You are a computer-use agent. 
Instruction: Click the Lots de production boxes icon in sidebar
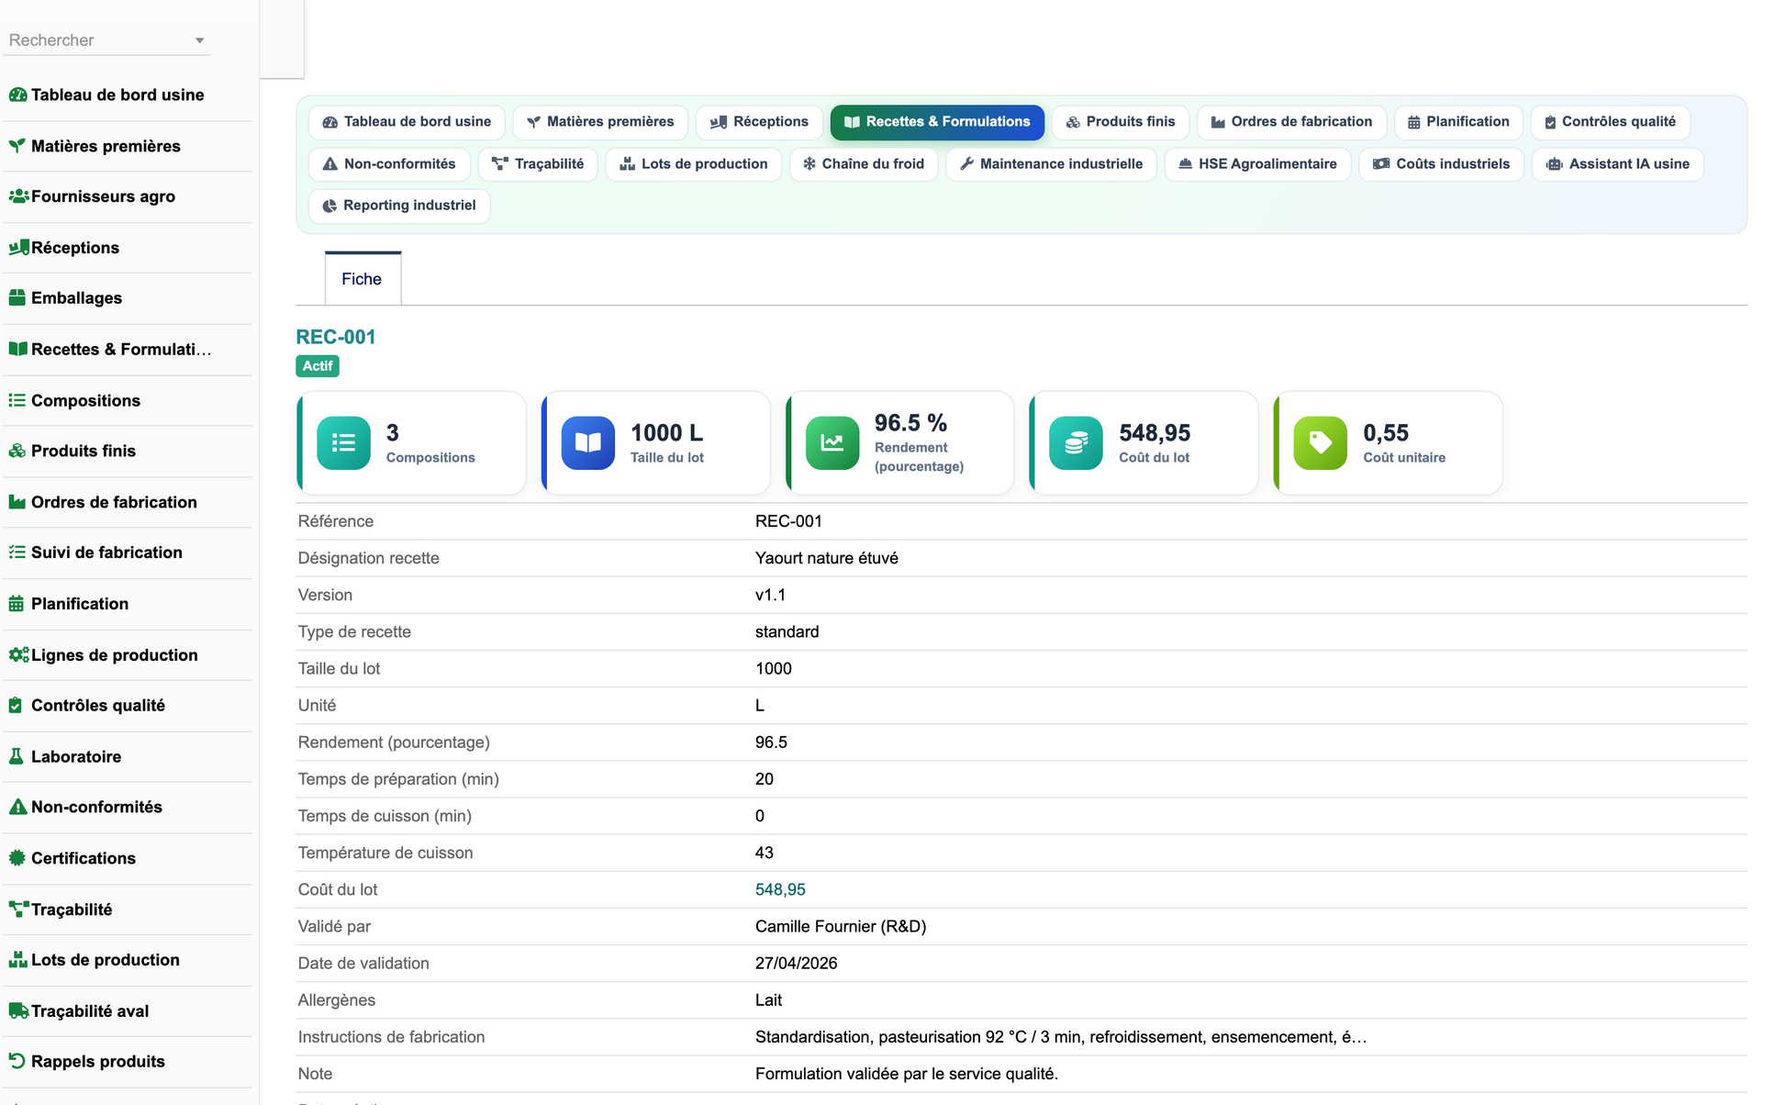[17, 960]
